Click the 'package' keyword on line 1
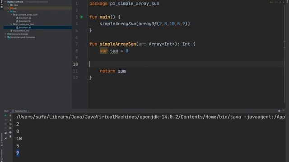This screenshot has width=289, height=162. click(x=98, y=4)
